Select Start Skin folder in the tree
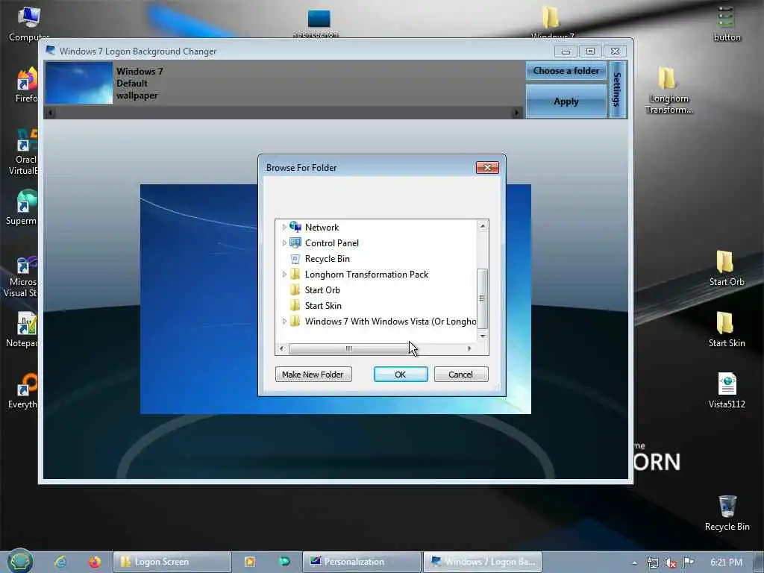The image size is (764, 573). pyautogui.click(x=323, y=305)
